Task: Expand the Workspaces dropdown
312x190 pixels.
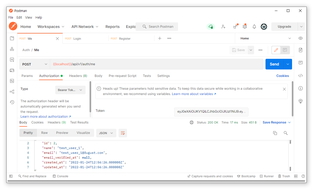Action: (51, 27)
